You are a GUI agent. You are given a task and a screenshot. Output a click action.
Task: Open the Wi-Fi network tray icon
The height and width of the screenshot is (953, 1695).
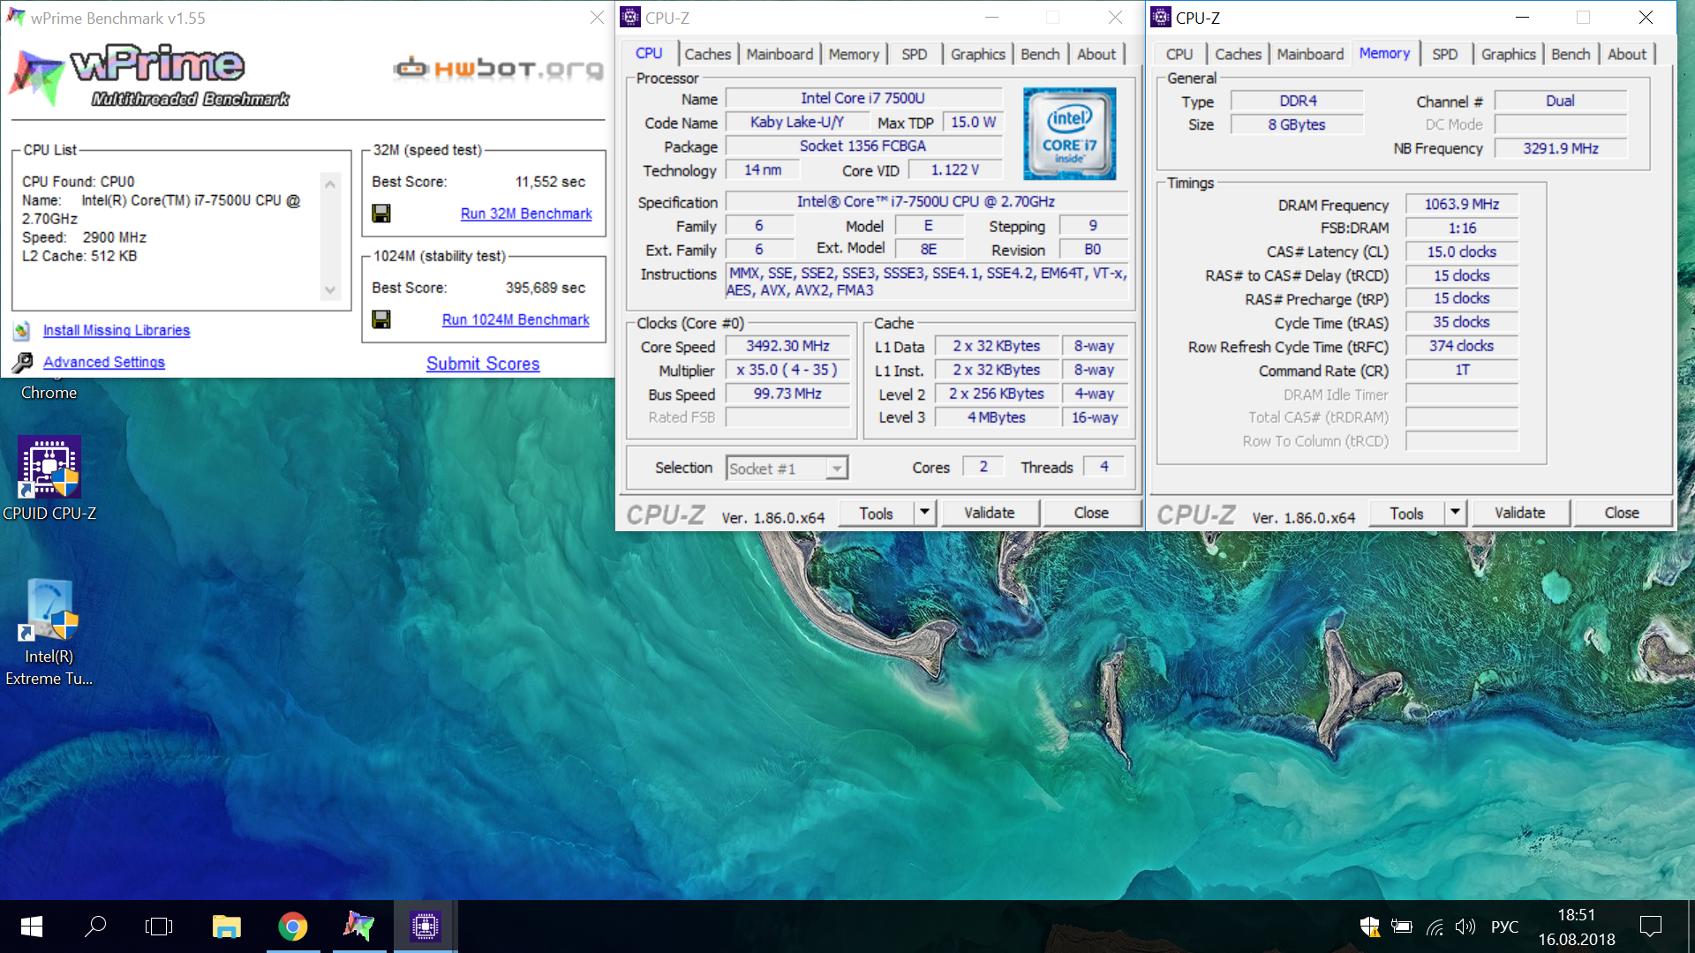tap(1435, 927)
